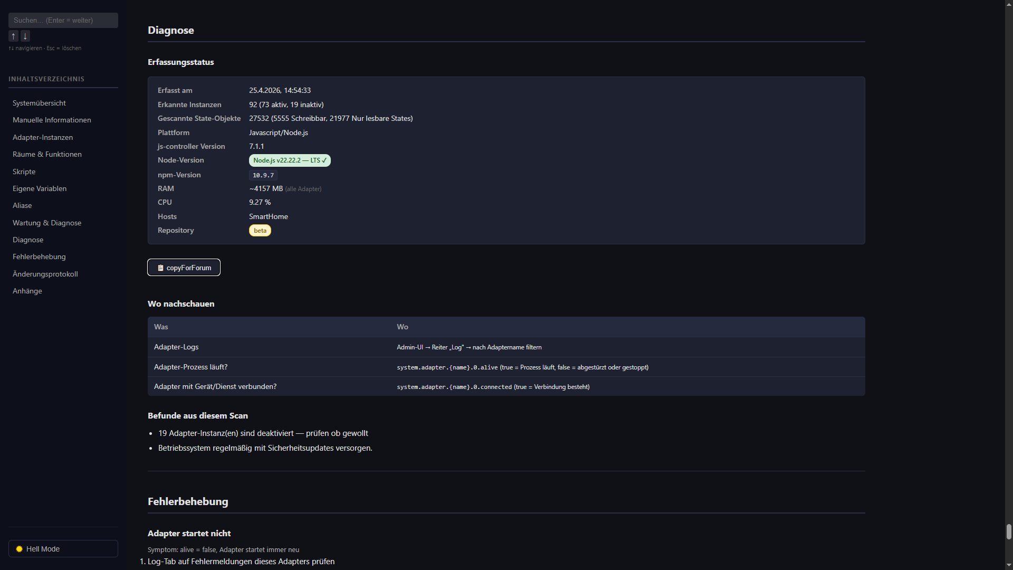Click the Admin-UI Reiter Log instruction text

point(469,347)
